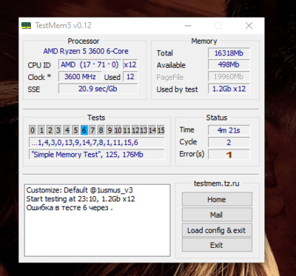Click the 1.2Gb x12 Used by test value
This screenshot has width=296, height=276.
pos(229,89)
